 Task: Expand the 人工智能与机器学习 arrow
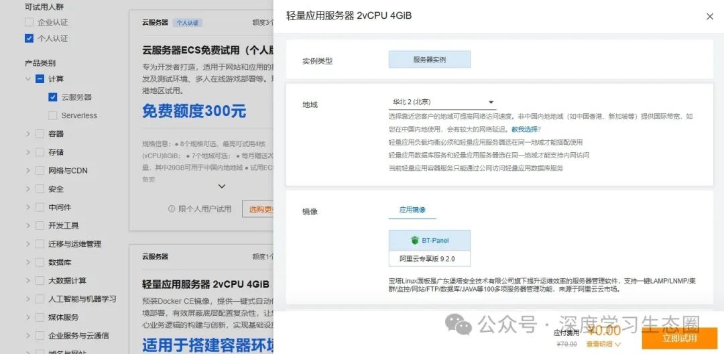pos(27,299)
